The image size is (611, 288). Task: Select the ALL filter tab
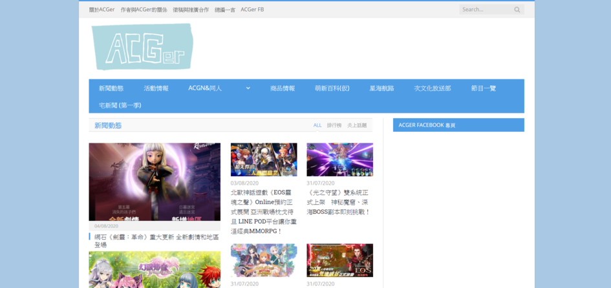(317, 125)
